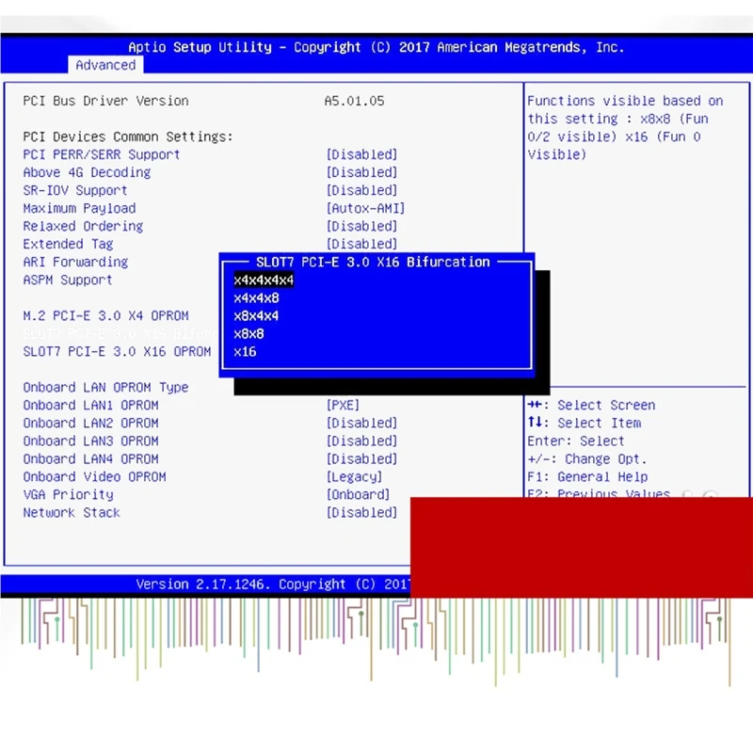
Task: Pick the x16 bifurcation option
Action: [x=245, y=352]
